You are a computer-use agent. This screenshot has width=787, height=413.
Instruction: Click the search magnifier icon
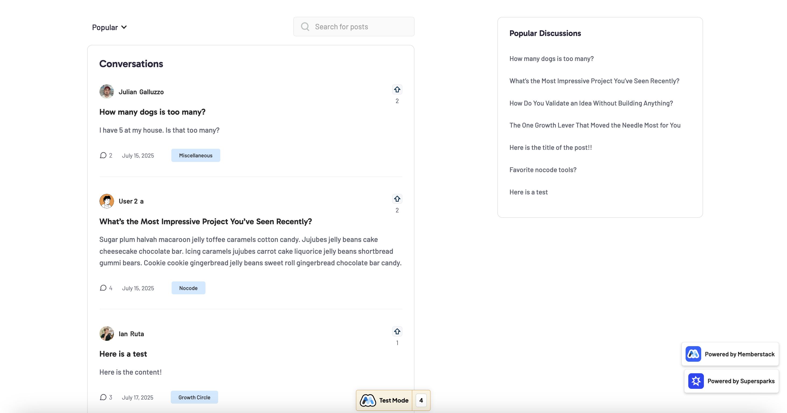click(305, 27)
